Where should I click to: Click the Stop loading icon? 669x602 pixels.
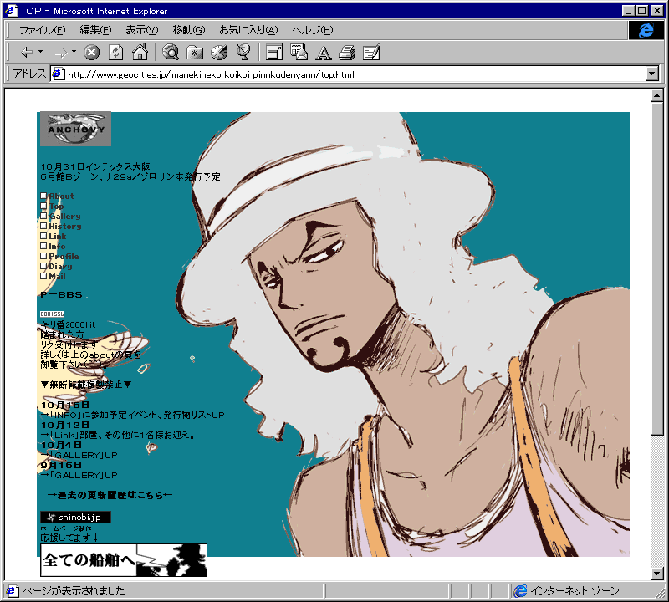[91, 53]
